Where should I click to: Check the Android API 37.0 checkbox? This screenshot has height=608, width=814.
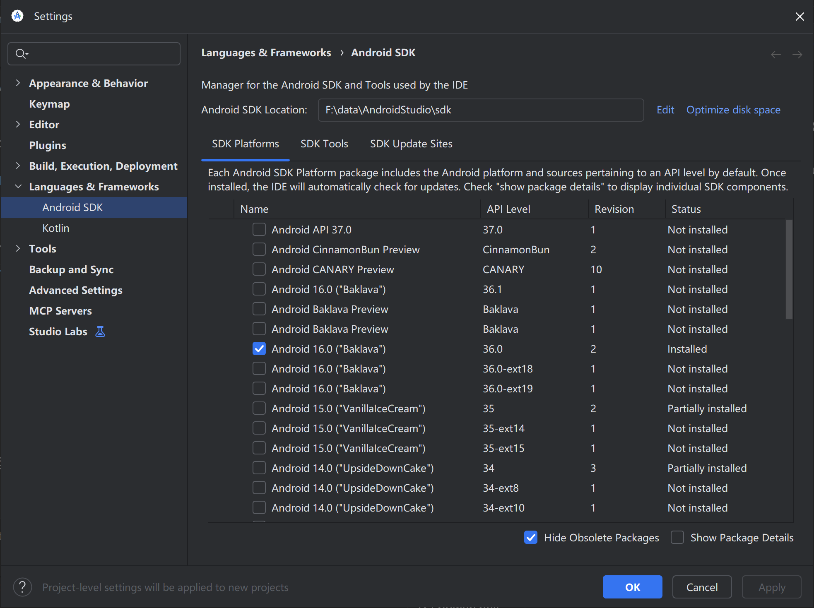tap(259, 229)
